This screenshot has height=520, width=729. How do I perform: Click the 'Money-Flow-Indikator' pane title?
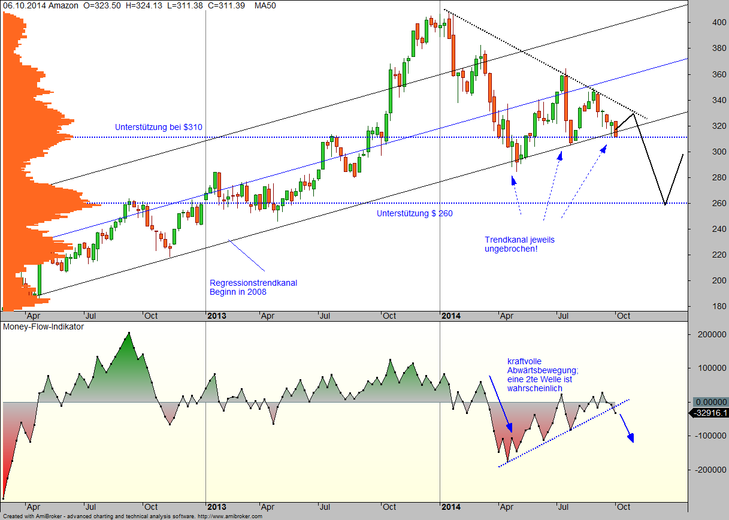[43, 327]
